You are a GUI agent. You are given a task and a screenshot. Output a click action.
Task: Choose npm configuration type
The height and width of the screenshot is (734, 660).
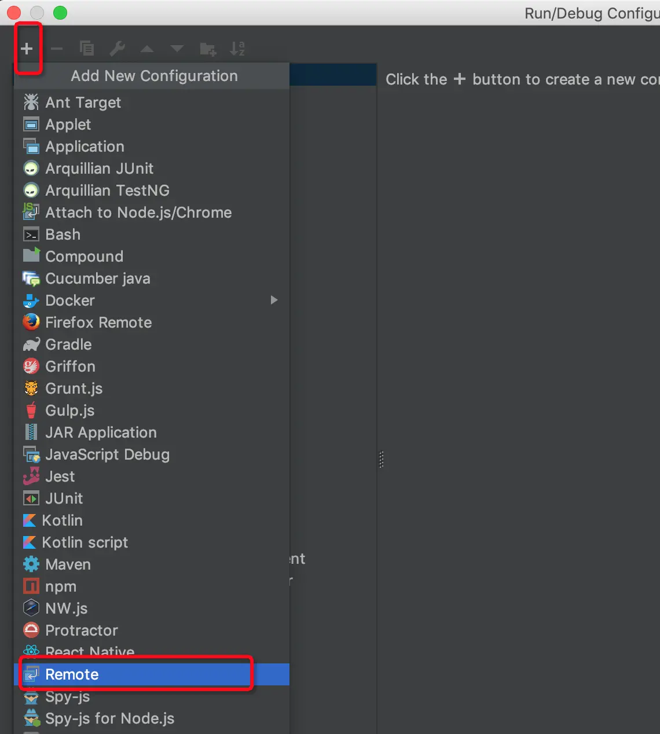152,586
